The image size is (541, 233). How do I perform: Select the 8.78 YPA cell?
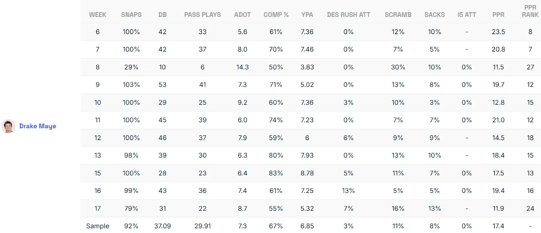pos(307,173)
